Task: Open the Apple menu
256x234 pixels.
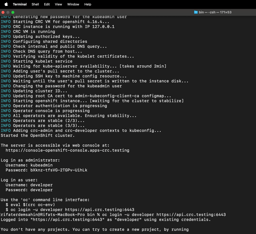Action: pyautogui.click(x=6, y=4)
